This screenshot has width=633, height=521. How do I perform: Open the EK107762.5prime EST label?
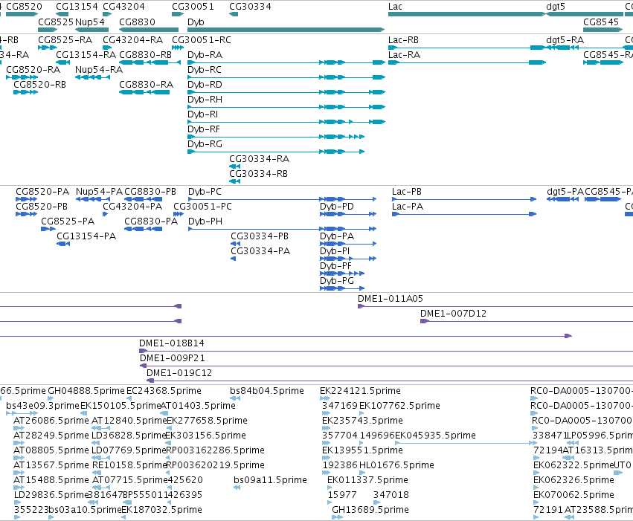point(399,406)
